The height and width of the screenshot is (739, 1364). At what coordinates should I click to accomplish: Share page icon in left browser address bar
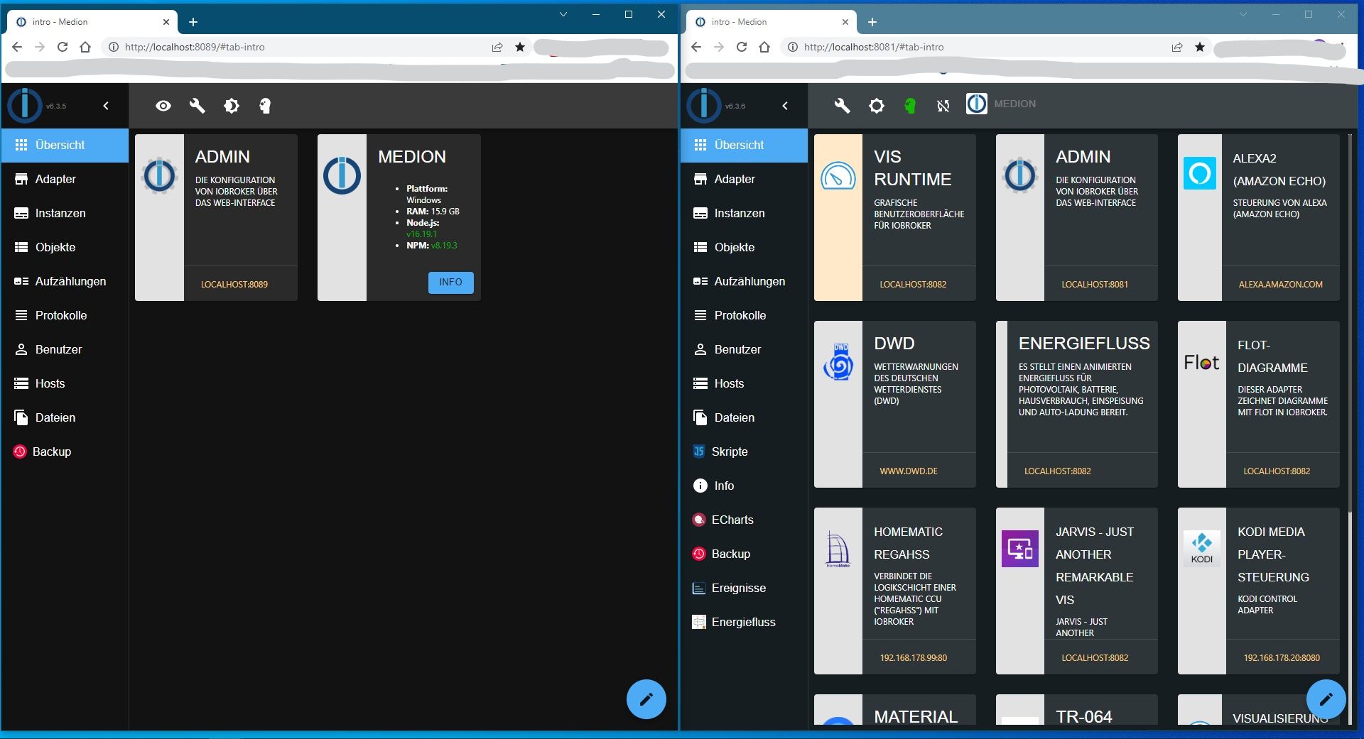click(497, 47)
